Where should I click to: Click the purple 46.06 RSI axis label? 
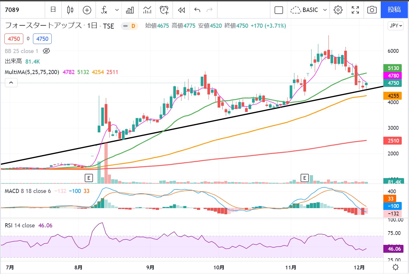point(394,249)
